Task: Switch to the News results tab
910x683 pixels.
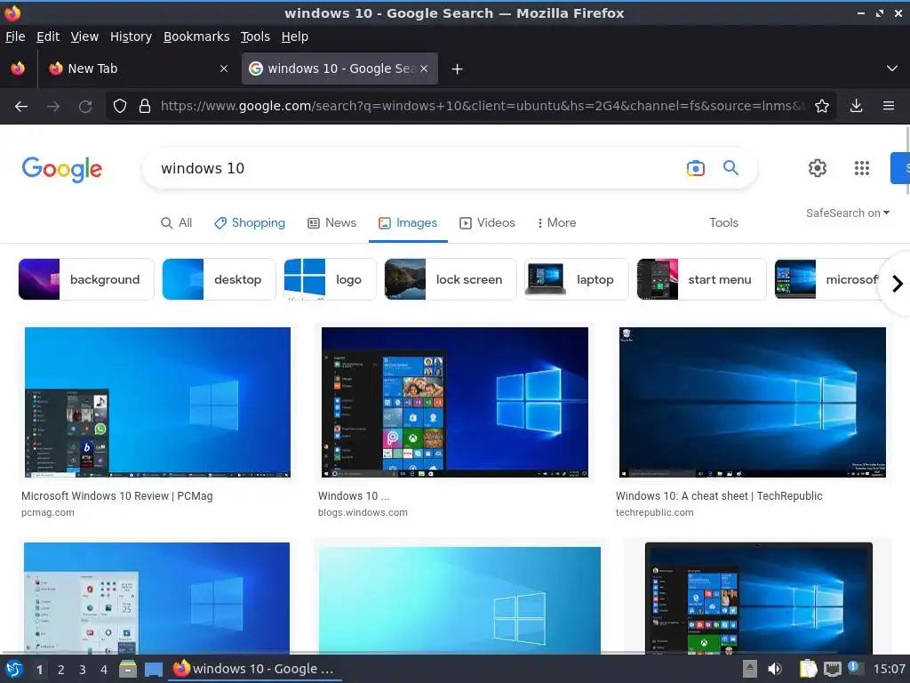Action: 332,223
